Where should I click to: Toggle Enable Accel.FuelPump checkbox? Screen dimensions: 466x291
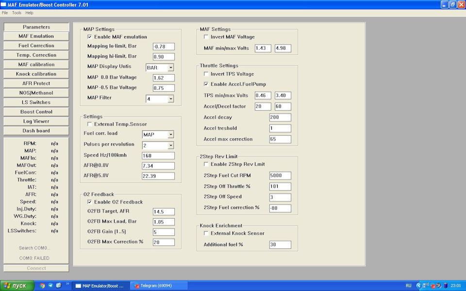point(206,84)
